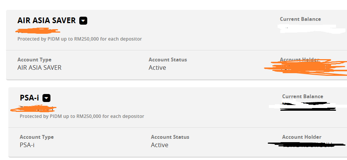The image size is (347, 160).
Task: Click redacted account number under AIR ASIA SAVER
Action: pyautogui.click(x=38, y=31)
